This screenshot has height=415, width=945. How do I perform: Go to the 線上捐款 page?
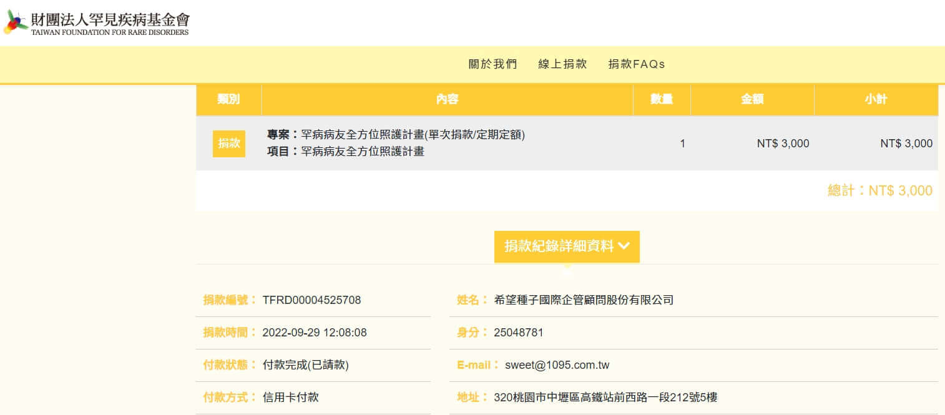[562, 64]
